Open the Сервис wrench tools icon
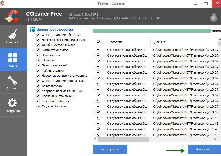 pyautogui.click(x=12, y=80)
